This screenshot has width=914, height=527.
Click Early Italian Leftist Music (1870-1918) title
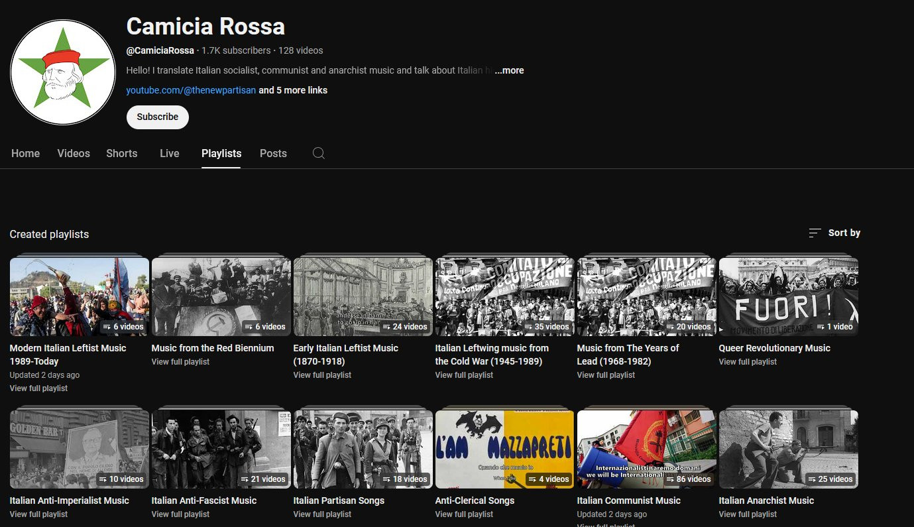pos(346,355)
